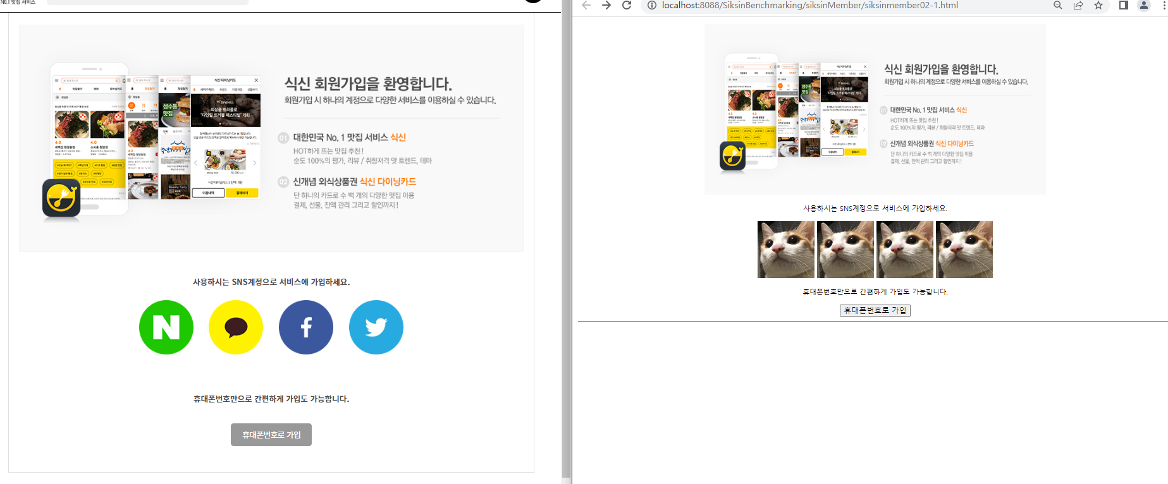
Task: Click the Twitter bird signup icon
Action: 376,327
